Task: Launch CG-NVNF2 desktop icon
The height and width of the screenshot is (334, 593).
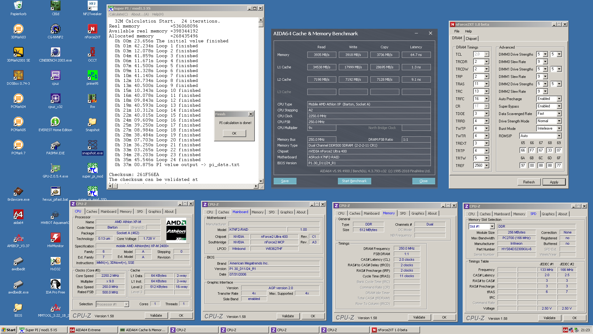Action: tap(55, 32)
